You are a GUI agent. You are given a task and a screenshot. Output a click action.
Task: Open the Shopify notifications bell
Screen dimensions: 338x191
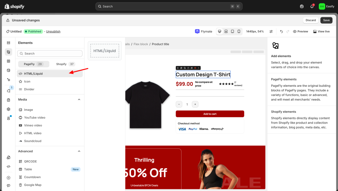click(312, 6)
